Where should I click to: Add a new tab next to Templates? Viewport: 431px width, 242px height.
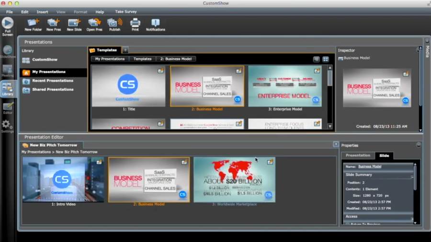point(125,50)
